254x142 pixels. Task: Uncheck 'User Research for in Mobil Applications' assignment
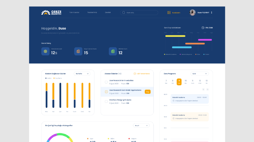coord(106,92)
